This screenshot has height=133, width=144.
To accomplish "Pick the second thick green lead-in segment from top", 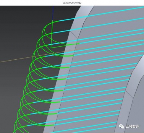I will [x=69, y=56].
